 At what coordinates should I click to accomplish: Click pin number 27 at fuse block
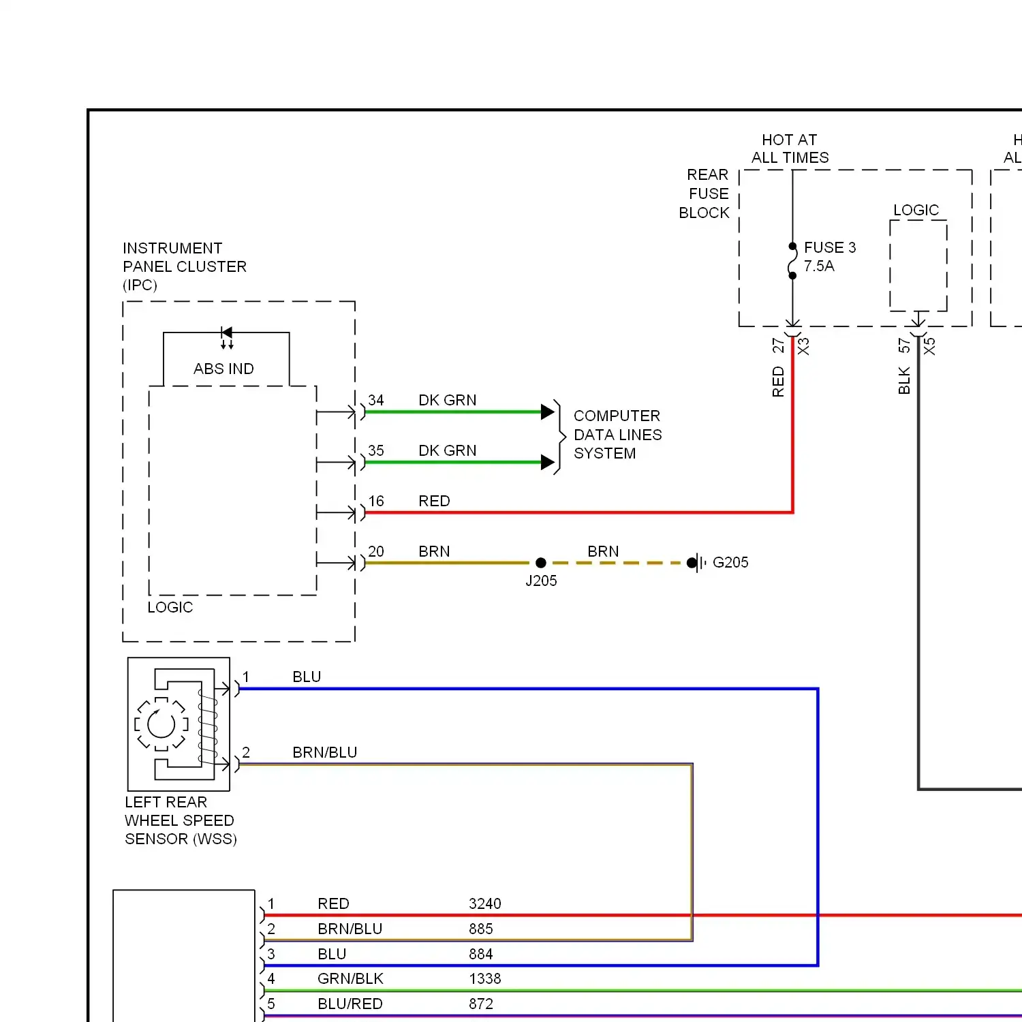tap(778, 345)
